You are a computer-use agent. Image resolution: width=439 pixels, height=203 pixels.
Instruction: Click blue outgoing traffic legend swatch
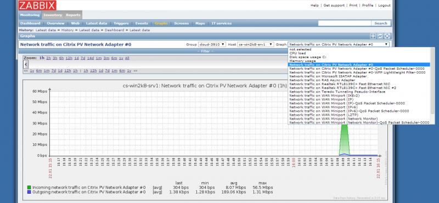point(29,192)
